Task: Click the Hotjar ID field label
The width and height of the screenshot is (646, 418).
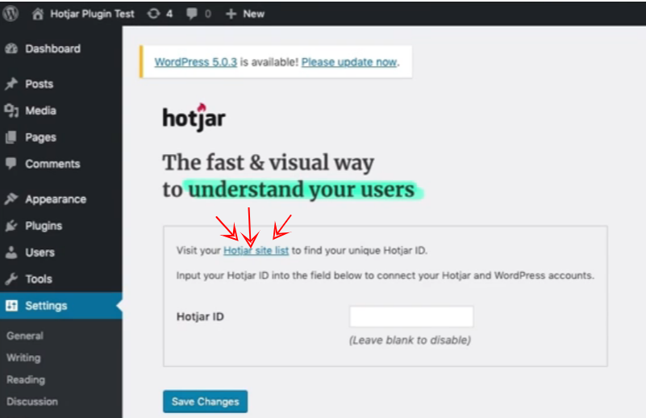Action: (x=200, y=316)
